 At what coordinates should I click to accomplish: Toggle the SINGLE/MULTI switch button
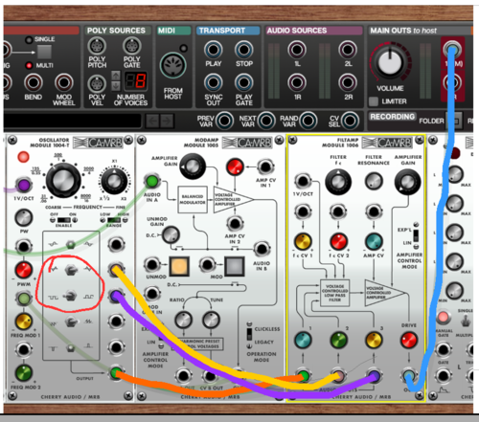(x=44, y=52)
